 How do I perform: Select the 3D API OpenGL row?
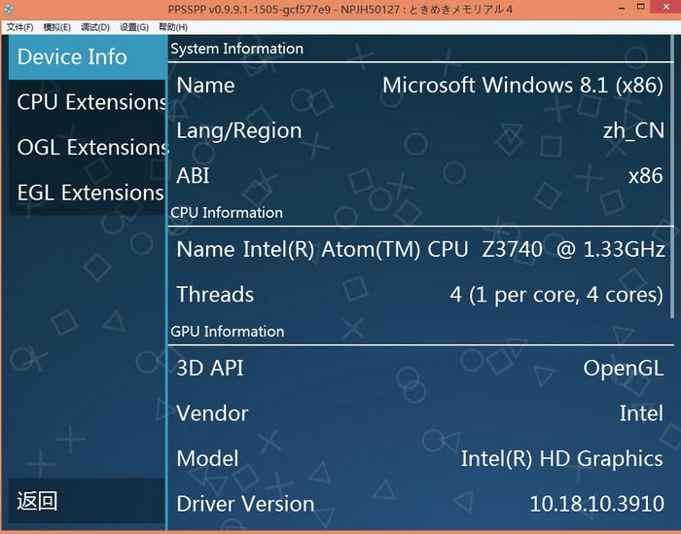pos(420,368)
